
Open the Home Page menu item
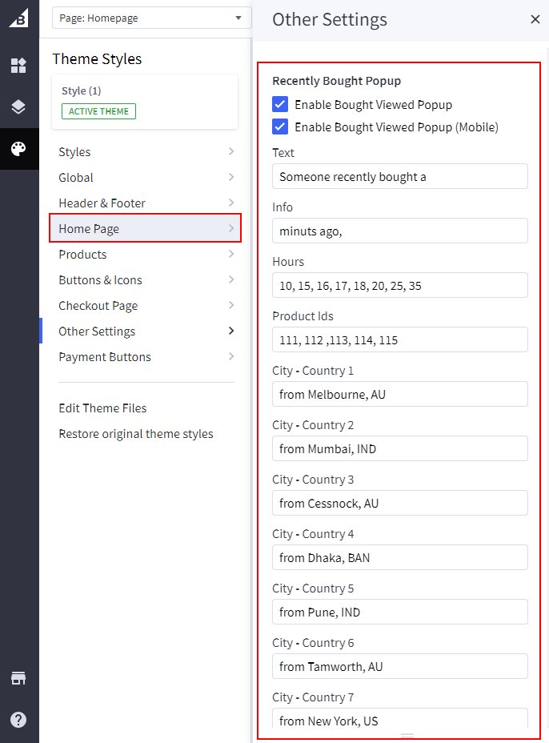[145, 229]
